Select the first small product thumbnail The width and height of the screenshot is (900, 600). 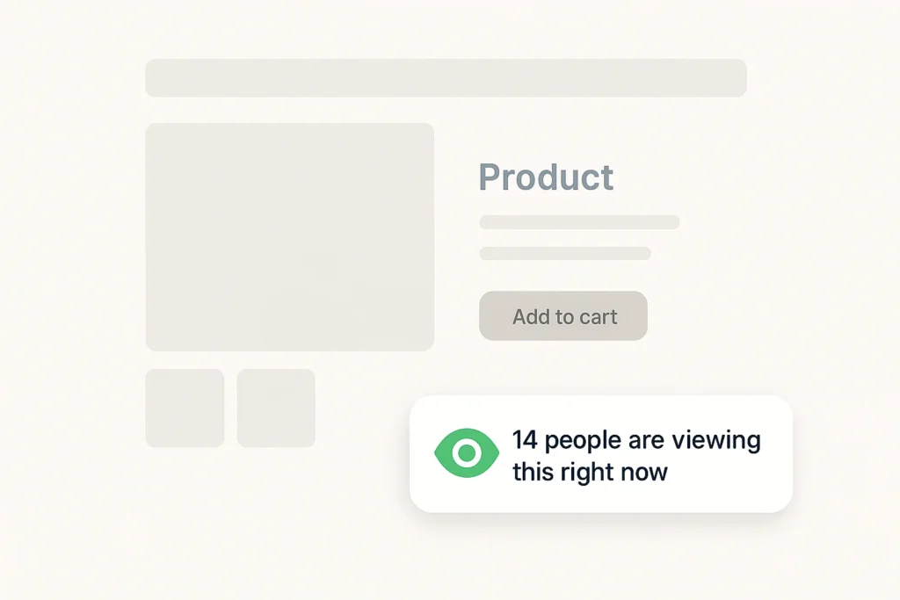pos(185,408)
